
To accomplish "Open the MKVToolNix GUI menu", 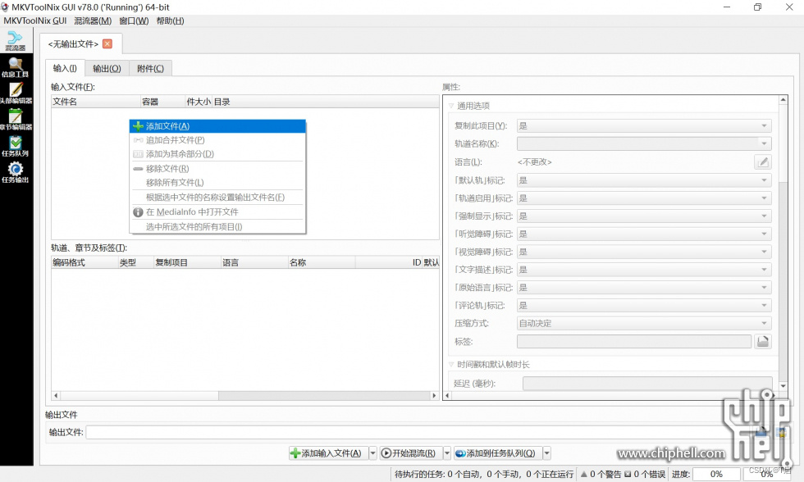I will [x=34, y=20].
